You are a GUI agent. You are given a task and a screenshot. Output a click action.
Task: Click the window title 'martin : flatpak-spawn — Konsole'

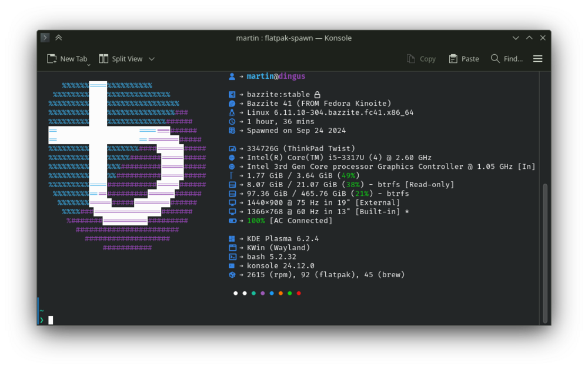293,38
